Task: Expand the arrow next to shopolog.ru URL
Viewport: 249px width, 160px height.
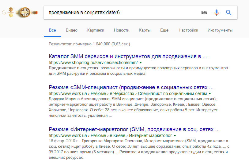Action: 141,63
